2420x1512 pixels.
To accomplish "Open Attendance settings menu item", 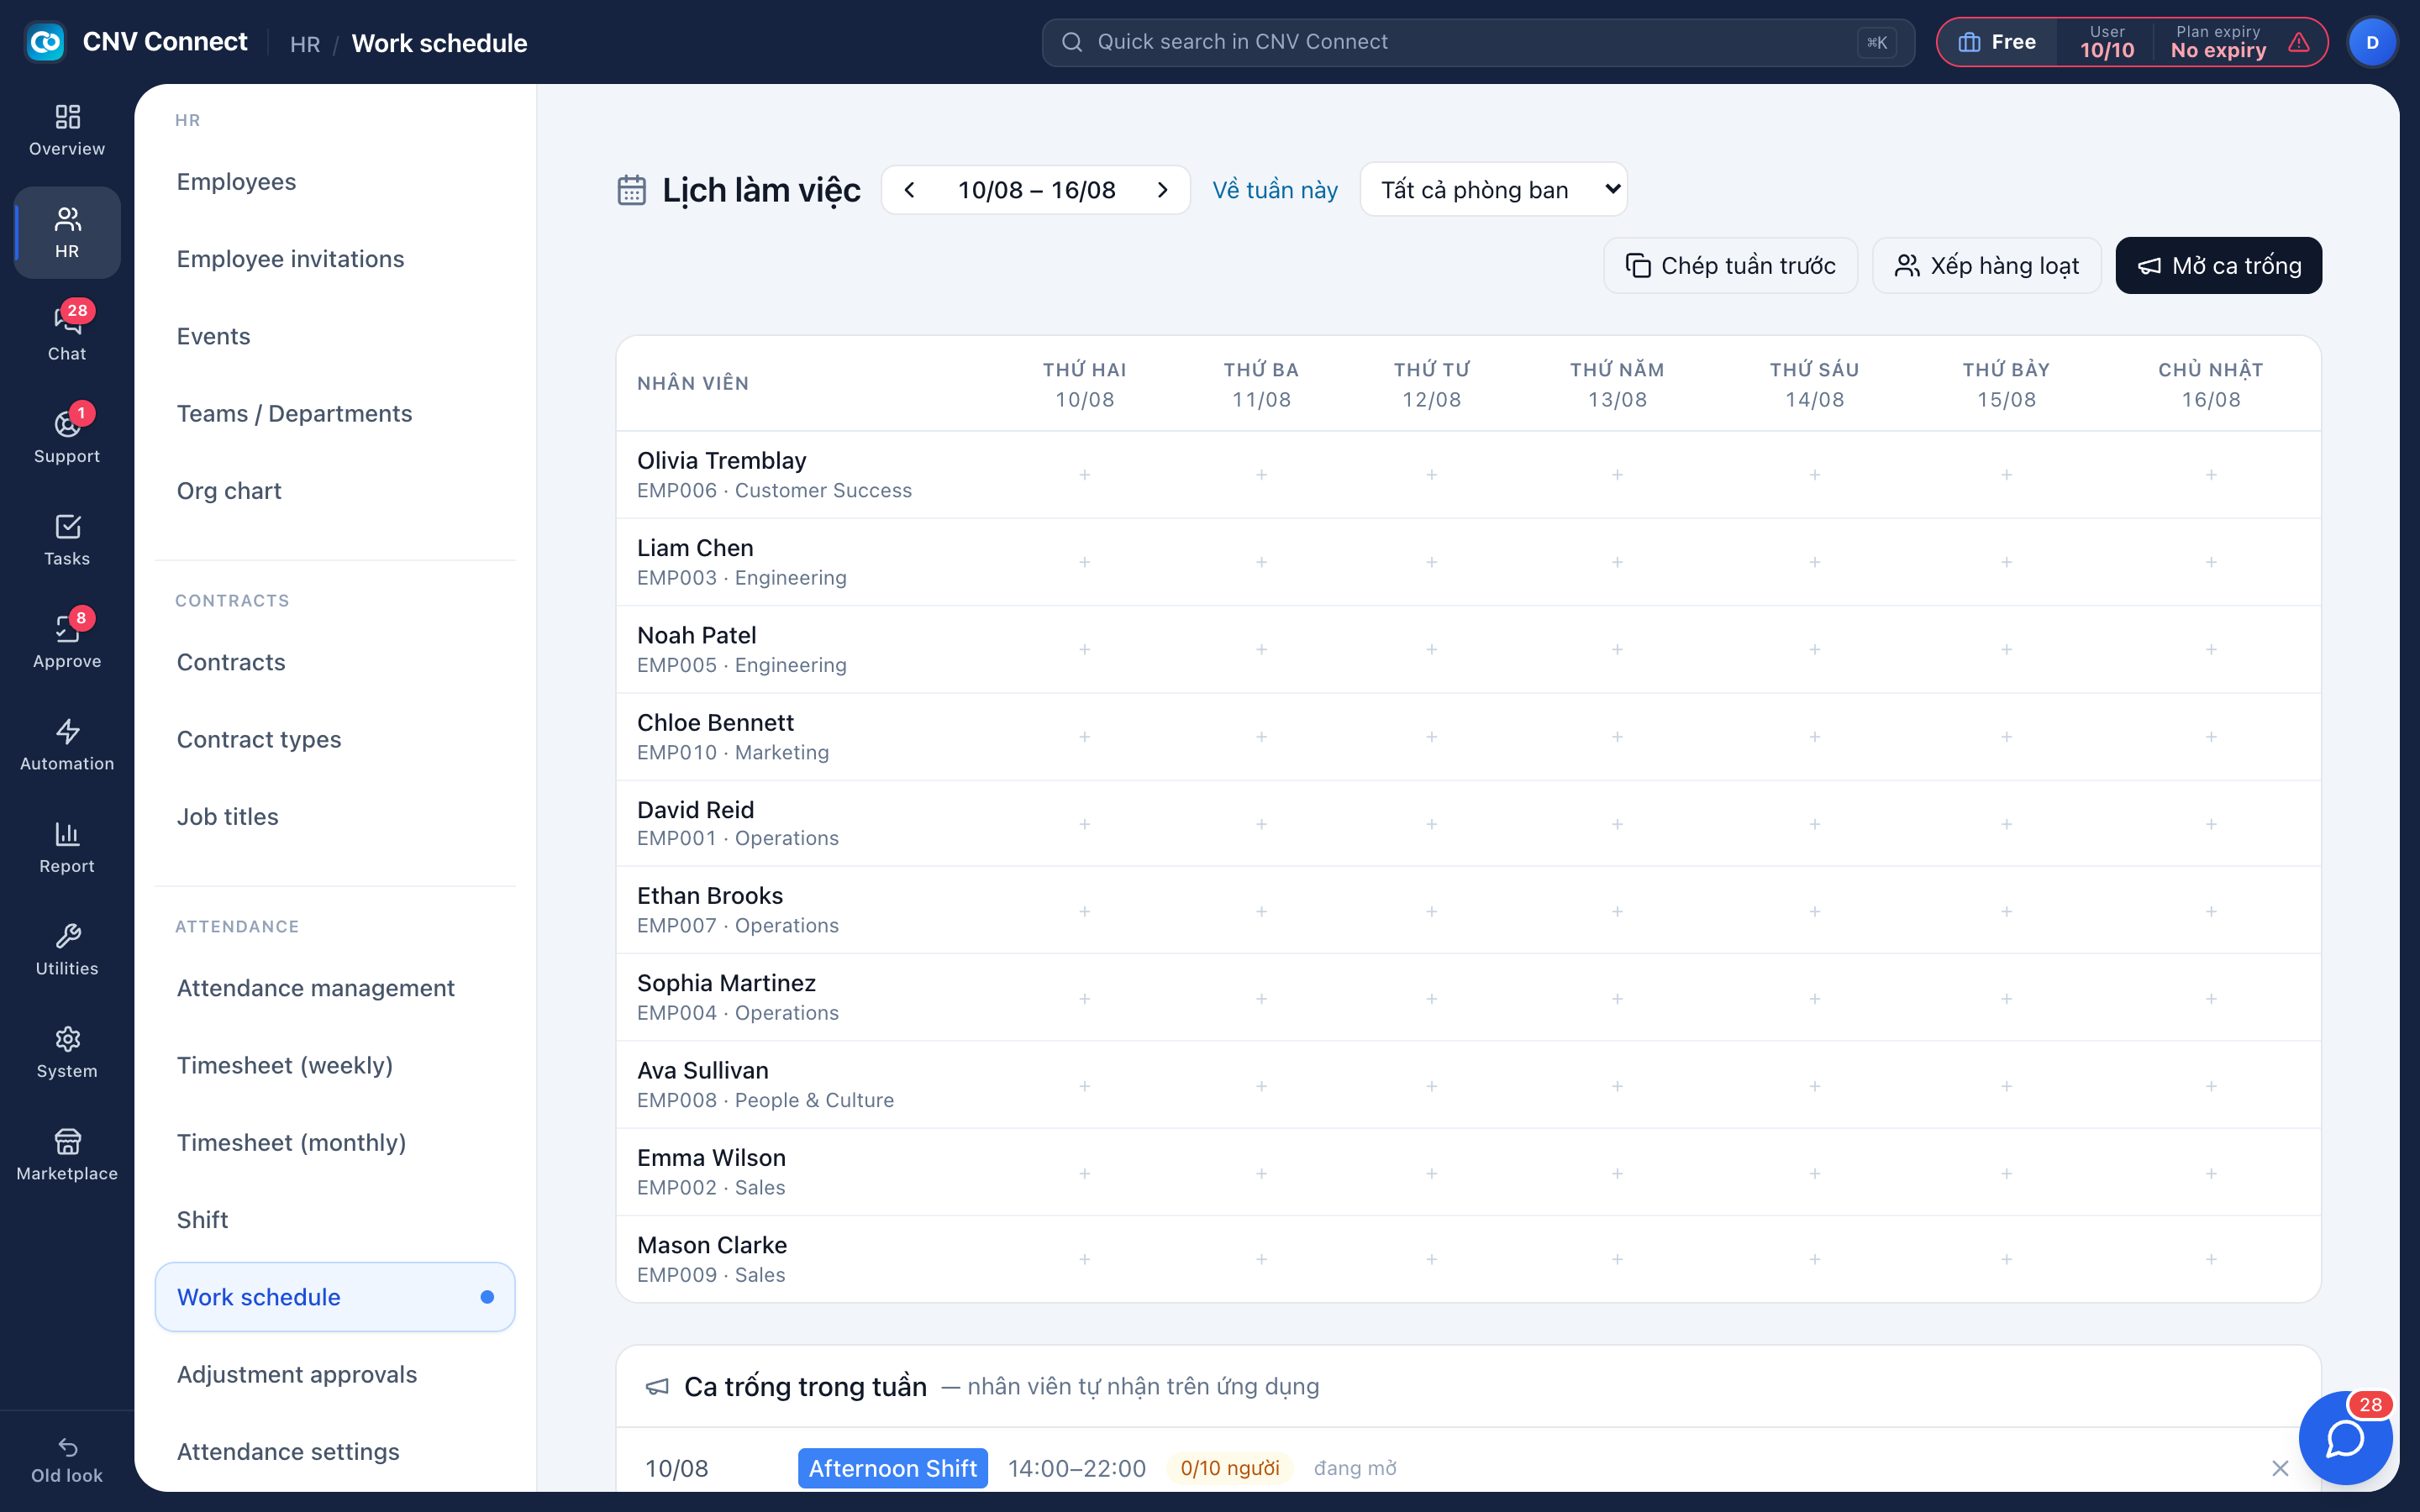I will pyautogui.click(x=335, y=1451).
